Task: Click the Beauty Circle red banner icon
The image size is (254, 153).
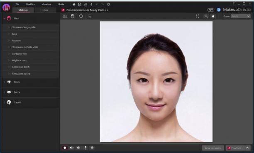Action: click(x=63, y=10)
